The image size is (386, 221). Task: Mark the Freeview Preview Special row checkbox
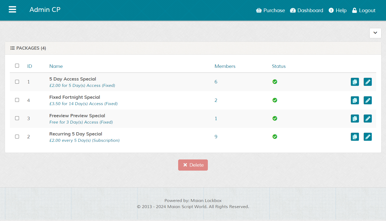tap(17, 118)
